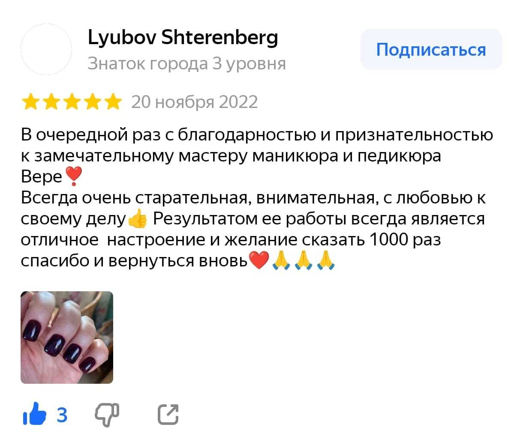Subscribe using the Подписаться button
The image size is (523, 442).
[431, 50]
